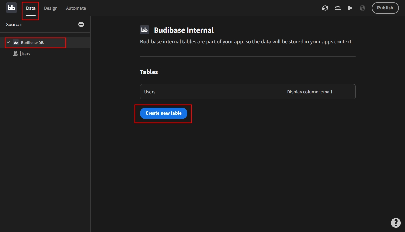Open the Users table in Tables list
Image resolution: width=405 pixels, height=232 pixels.
[150, 92]
